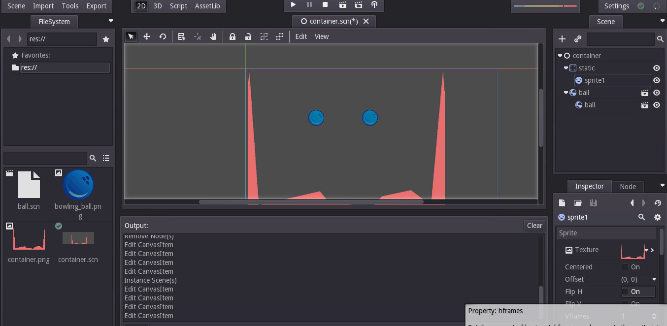
Task: Play the edited scene
Action: (342, 5)
